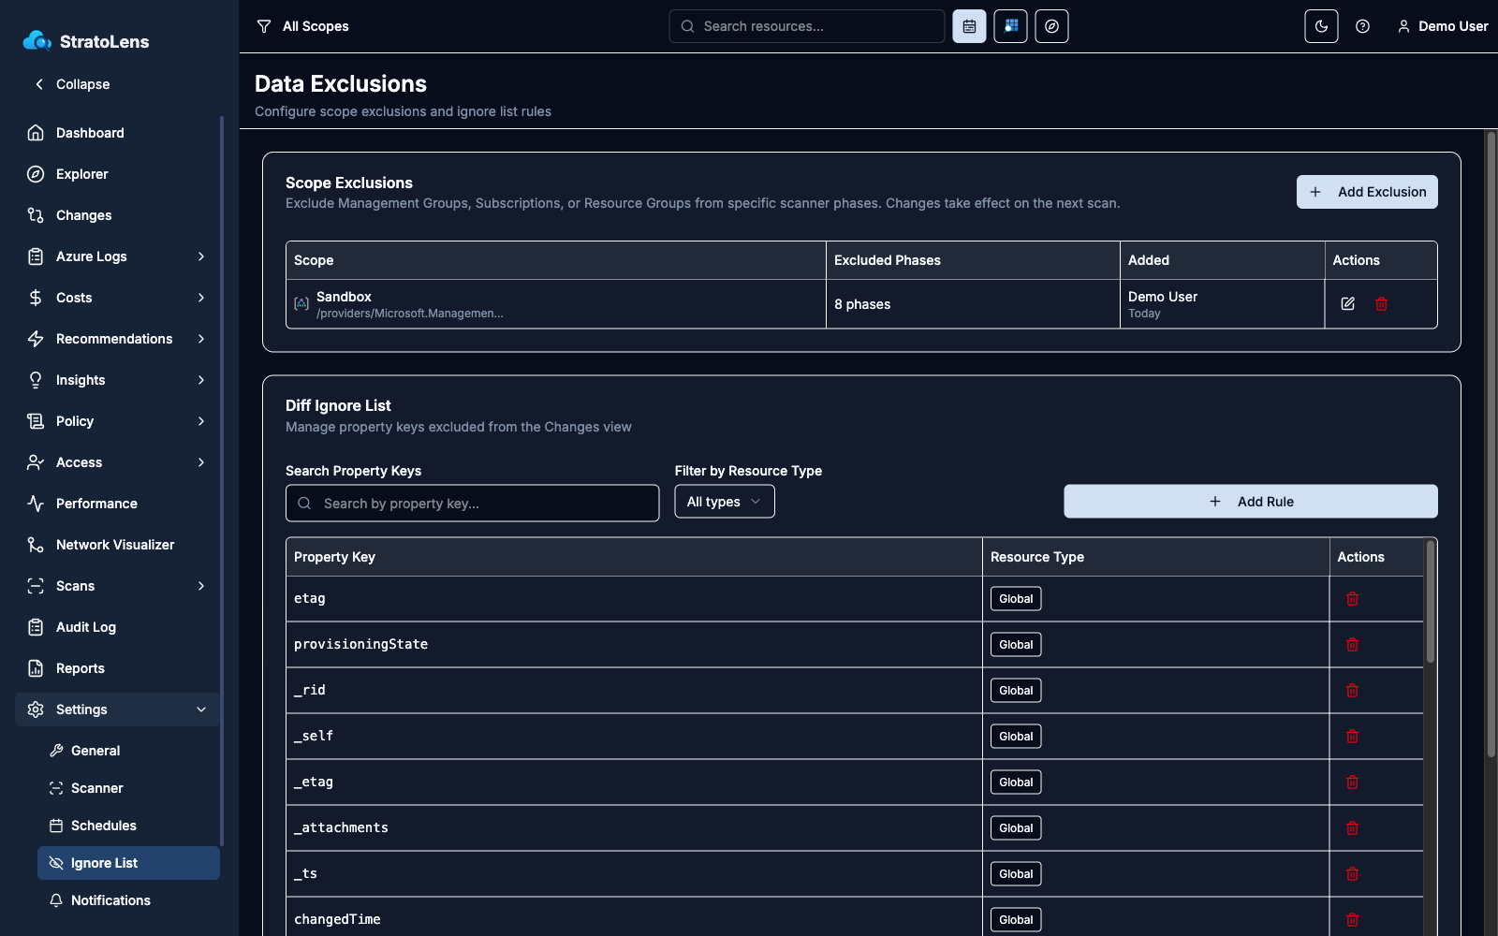Delete the changedTime ignore rule
This screenshot has height=936, width=1498.
pos(1352,920)
